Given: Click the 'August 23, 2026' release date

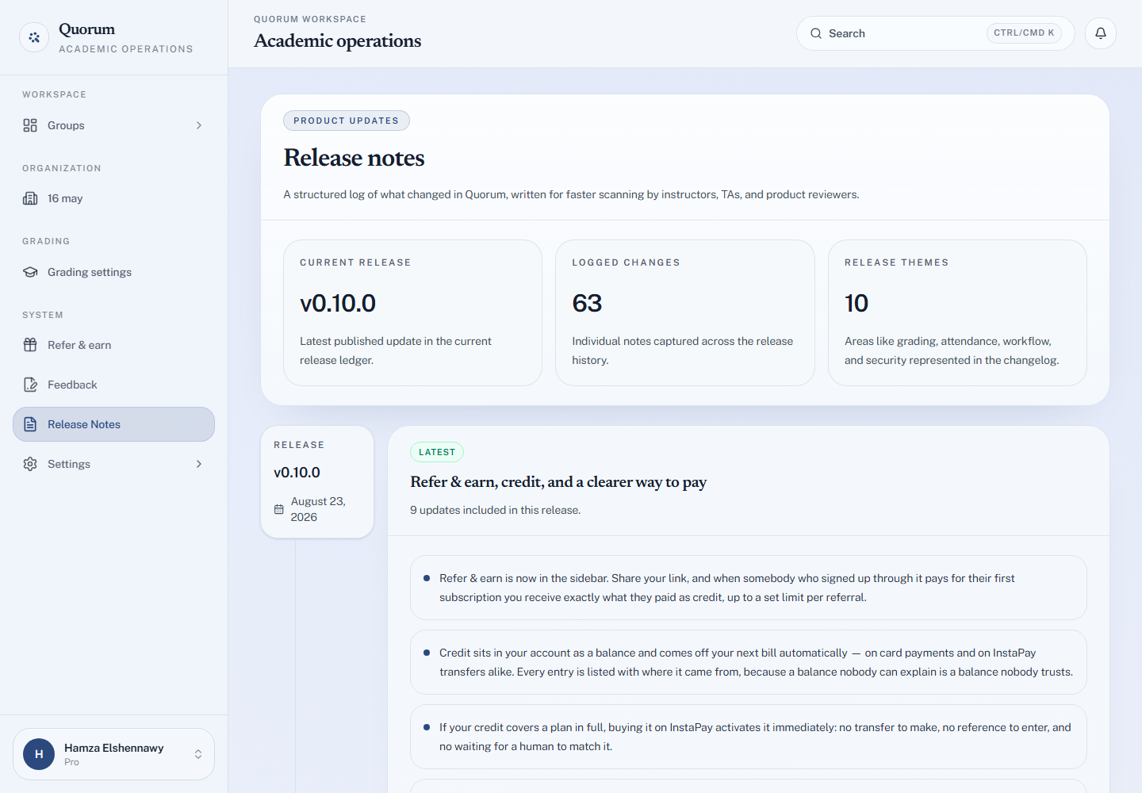Looking at the screenshot, I should (x=318, y=509).
